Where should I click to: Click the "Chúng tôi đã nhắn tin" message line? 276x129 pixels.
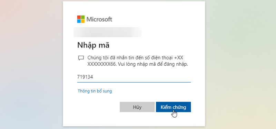tap(135, 58)
